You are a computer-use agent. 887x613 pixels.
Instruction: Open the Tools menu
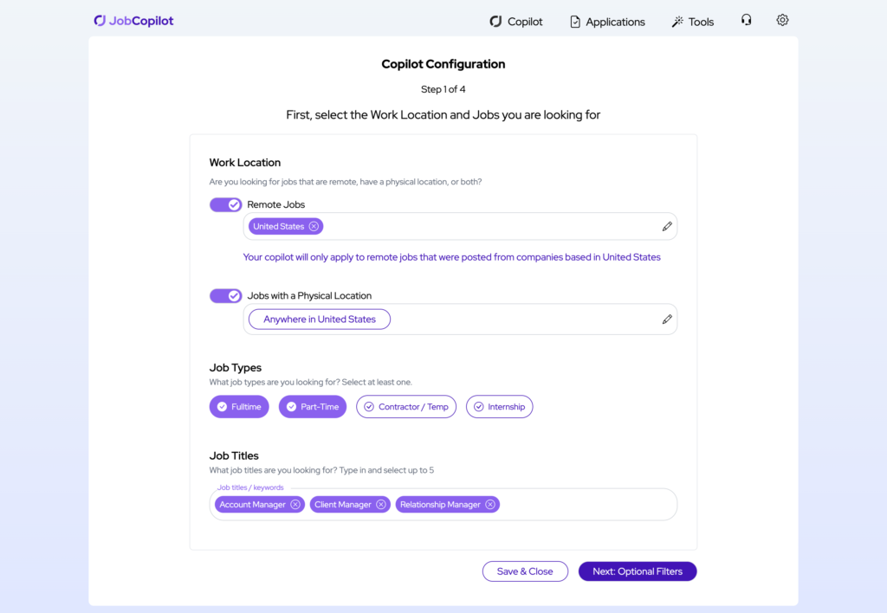tap(693, 22)
